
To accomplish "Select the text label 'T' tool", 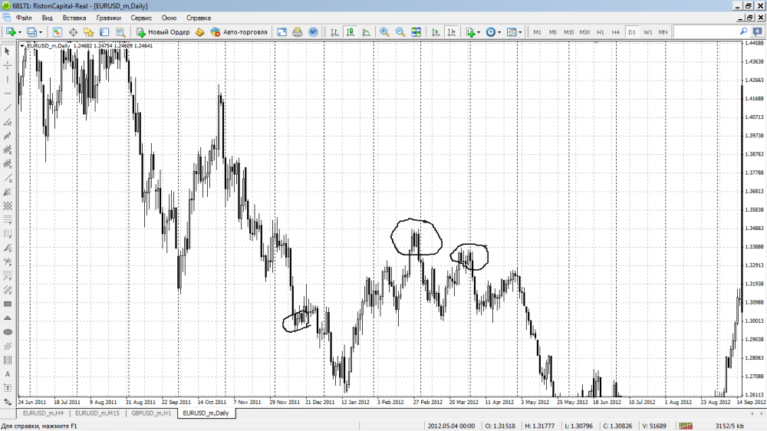I will [8, 389].
